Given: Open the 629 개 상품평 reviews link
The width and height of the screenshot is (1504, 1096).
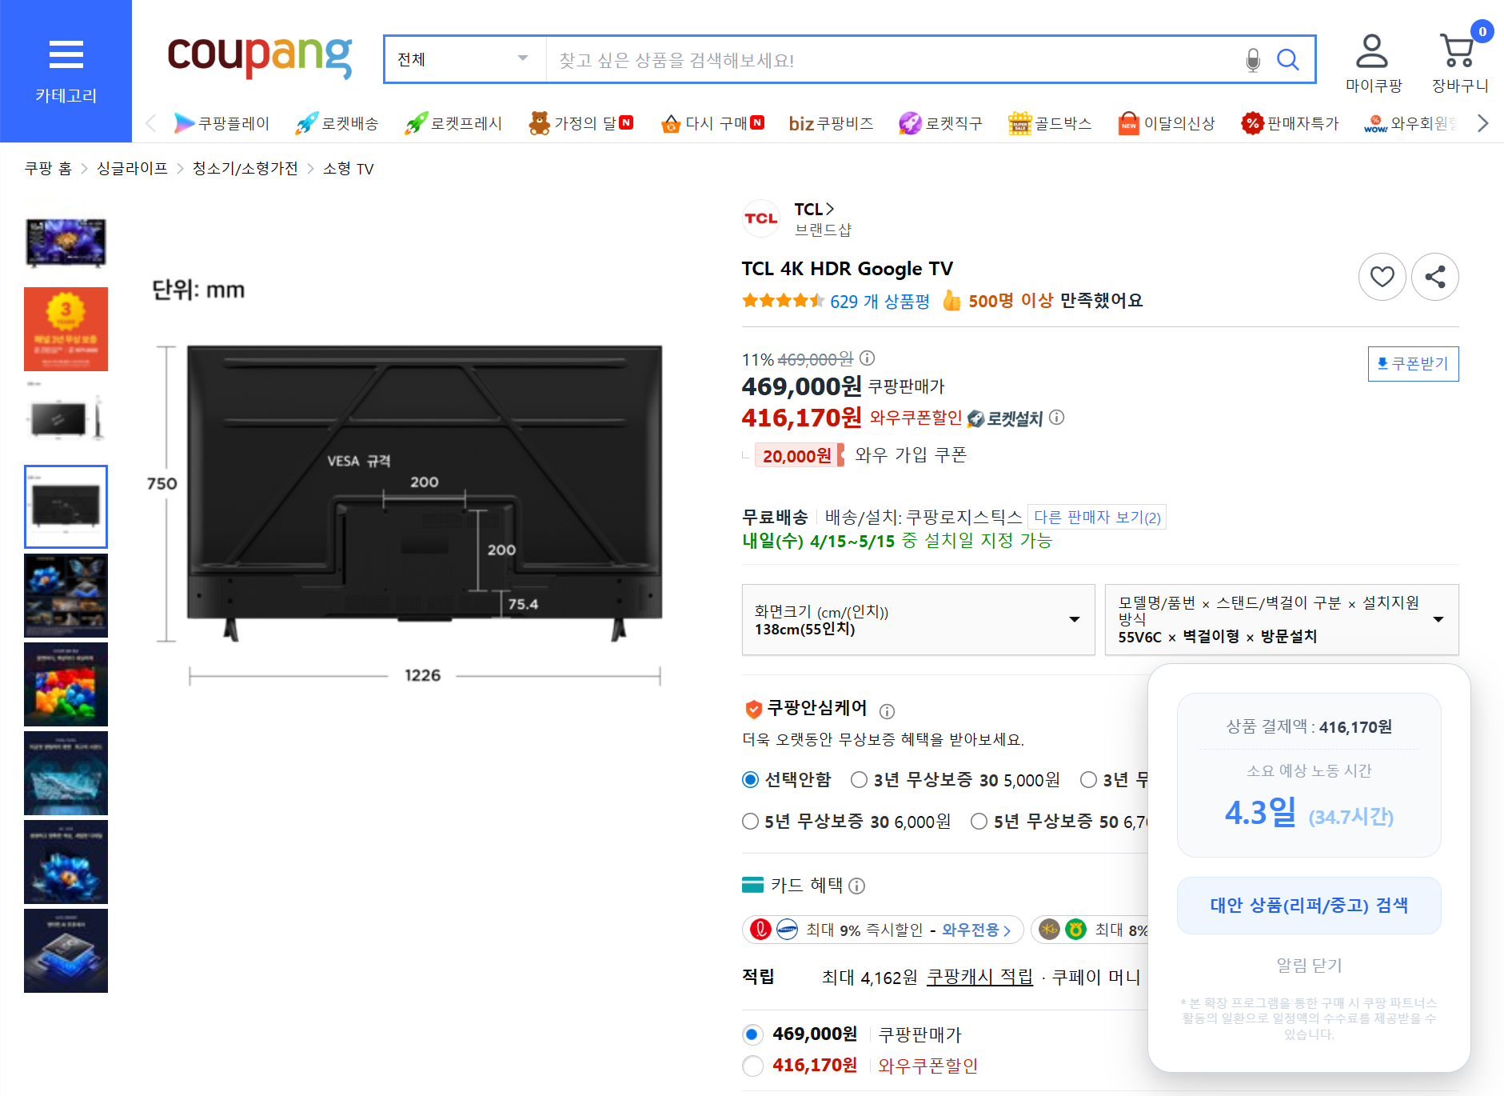Looking at the screenshot, I should pyautogui.click(x=880, y=302).
